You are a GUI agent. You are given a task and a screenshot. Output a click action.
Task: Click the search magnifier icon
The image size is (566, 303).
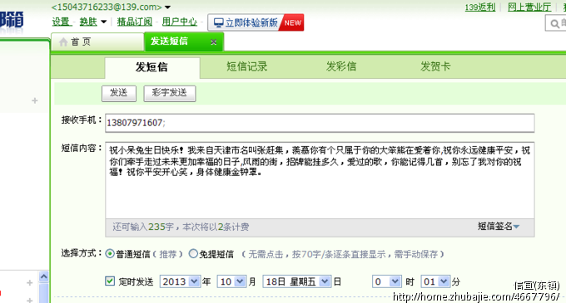pos(554,24)
